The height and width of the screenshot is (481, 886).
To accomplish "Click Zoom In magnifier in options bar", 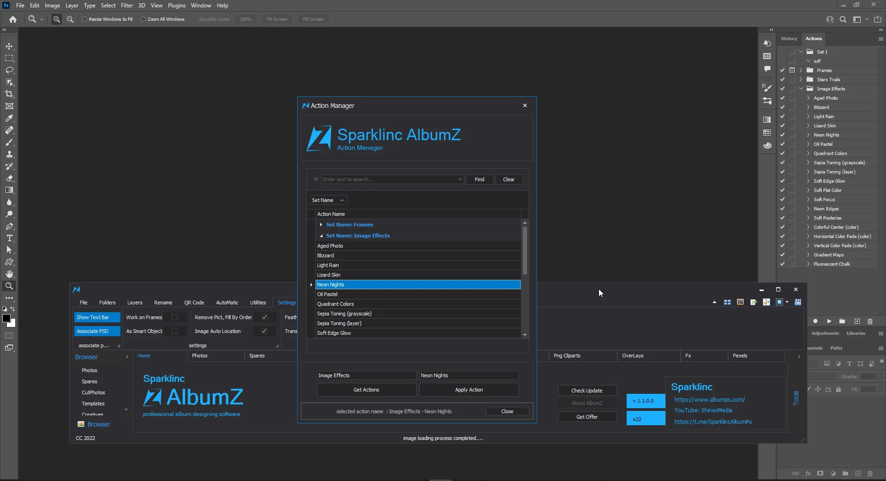I will tap(57, 19).
